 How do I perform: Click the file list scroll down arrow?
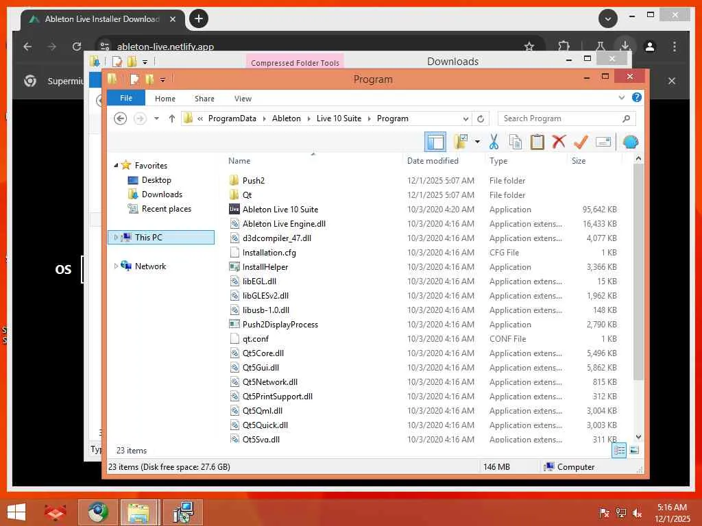pos(638,437)
